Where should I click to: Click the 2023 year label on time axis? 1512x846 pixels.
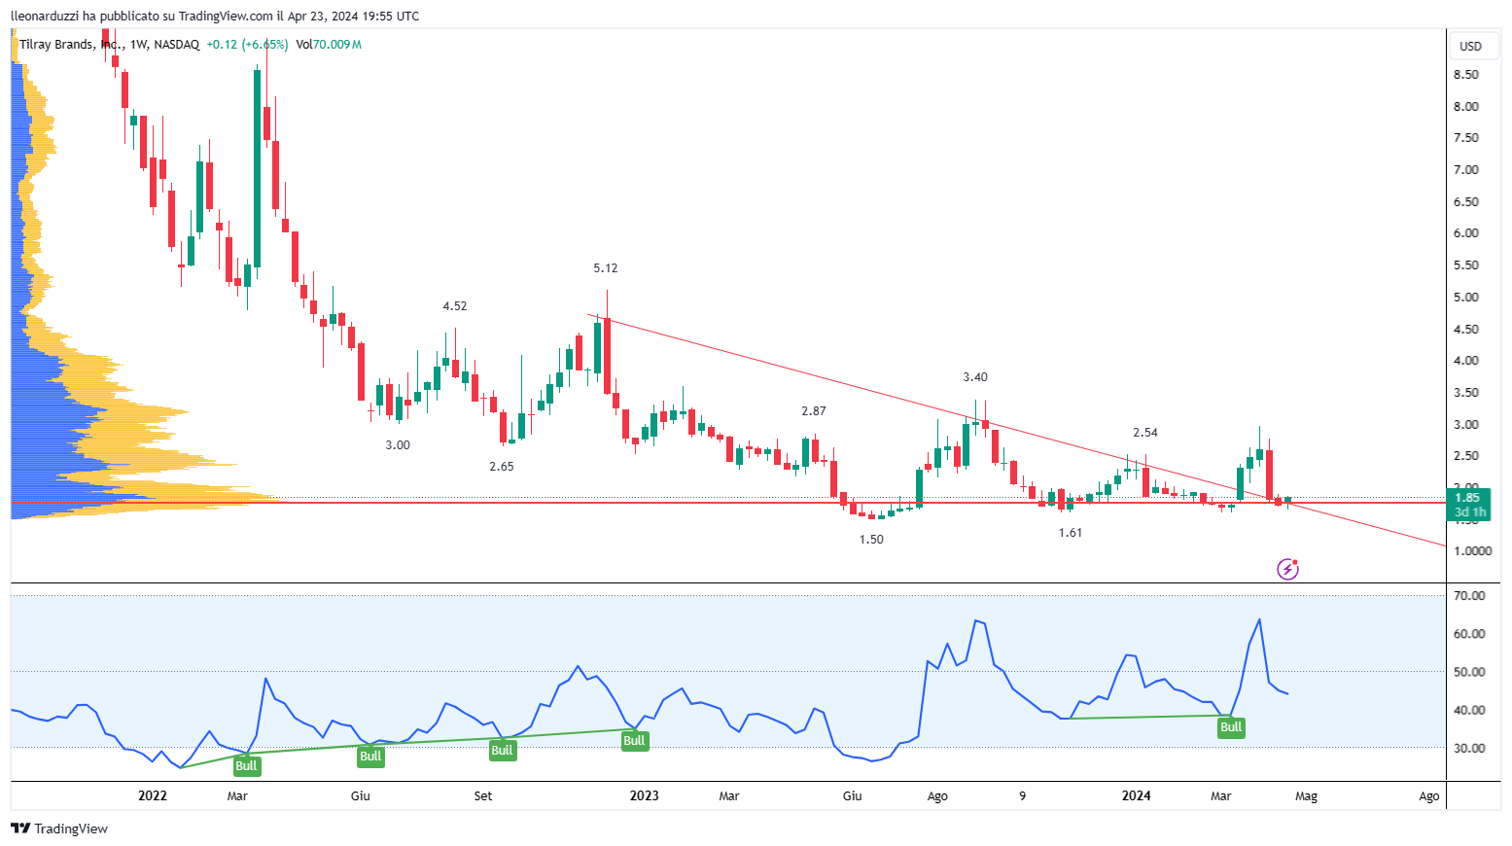coord(645,795)
